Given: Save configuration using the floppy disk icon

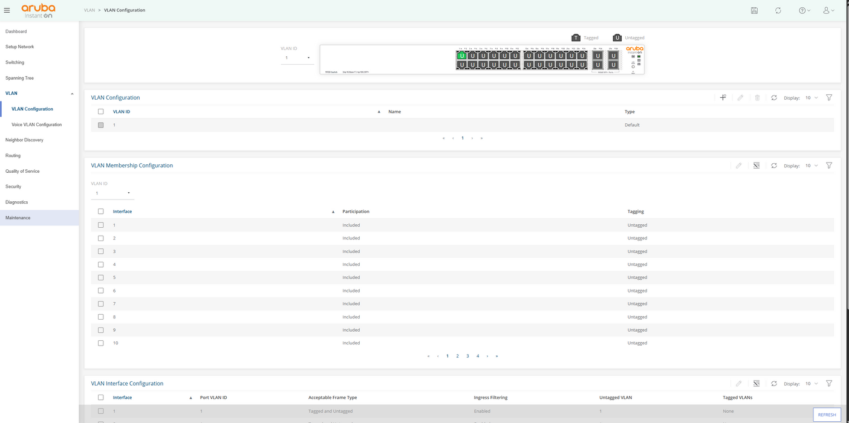Looking at the screenshot, I should click(x=754, y=10).
